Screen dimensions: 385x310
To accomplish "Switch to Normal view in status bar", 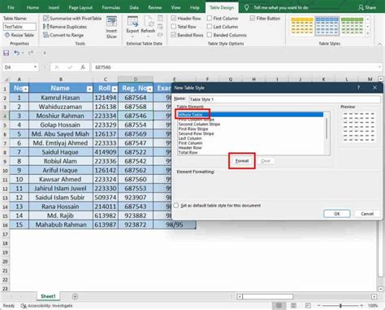I will pyautogui.click(x=279, y=306).
